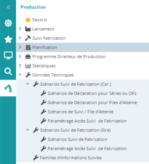Screen dimensions: 149x164
Task: Collapse the Données Techniques node
Action: click(20, 75)
